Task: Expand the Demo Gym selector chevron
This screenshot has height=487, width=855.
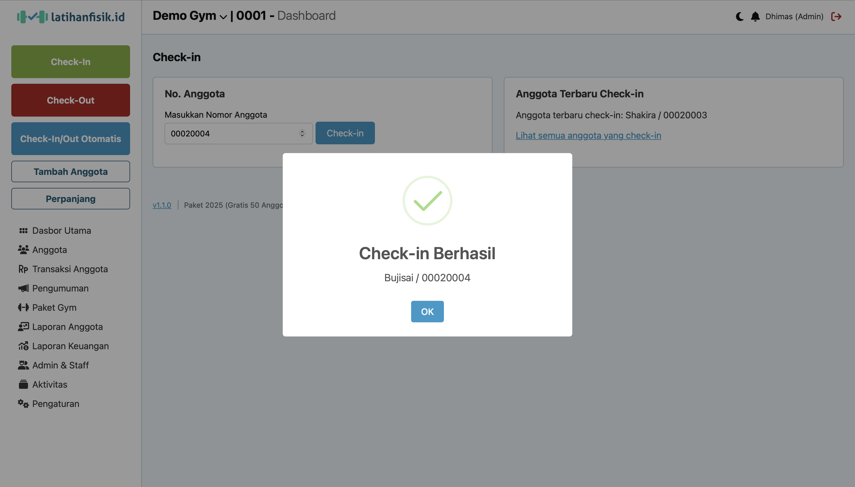Action: [223, 17]
